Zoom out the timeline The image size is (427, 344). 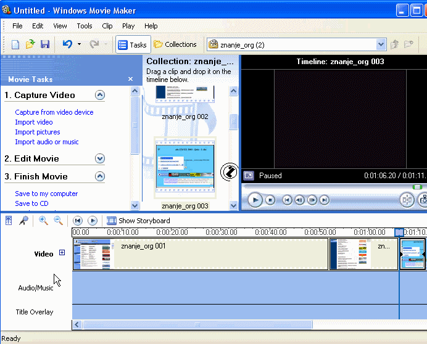58,221
